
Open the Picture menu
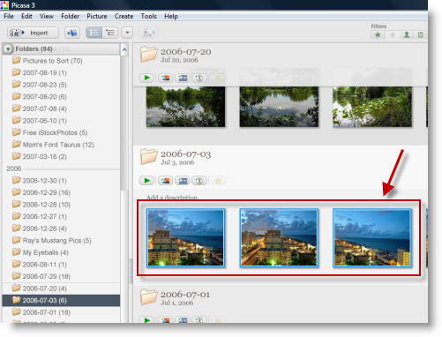coord(97,16)
